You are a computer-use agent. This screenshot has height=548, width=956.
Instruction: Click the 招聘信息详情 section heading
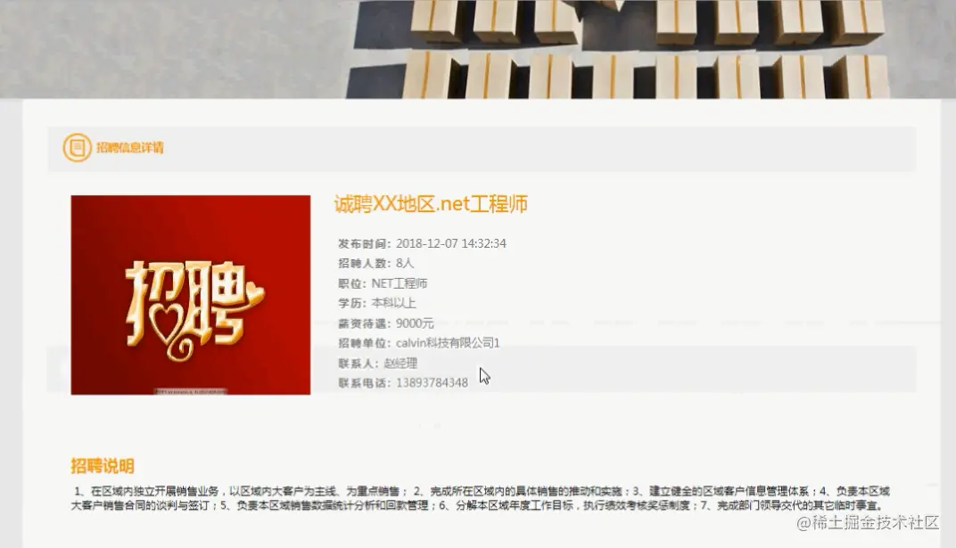(x=130, y=148)
